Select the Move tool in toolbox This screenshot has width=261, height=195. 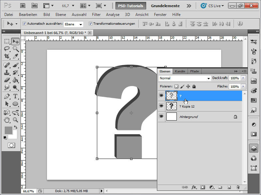pyautogui.click(x=15, y=41)
